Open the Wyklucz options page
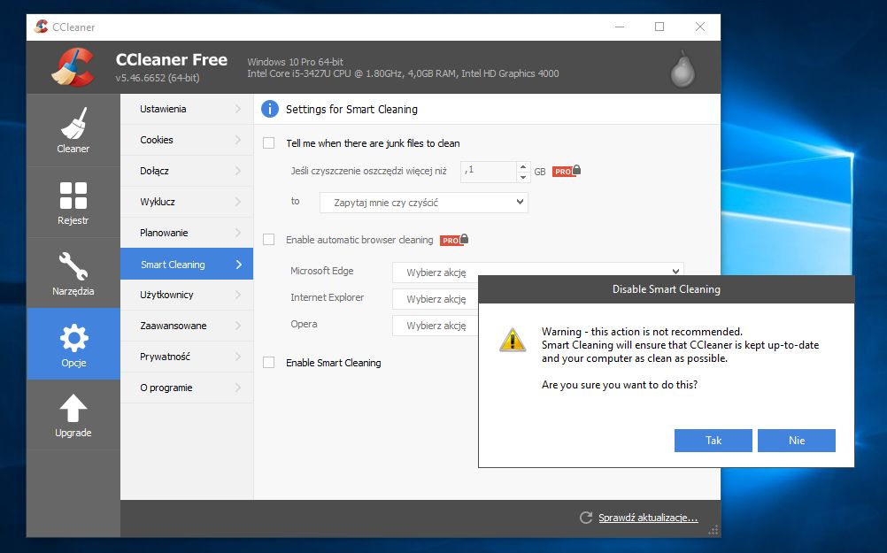887x553 pixels. [x=187, y=202]
